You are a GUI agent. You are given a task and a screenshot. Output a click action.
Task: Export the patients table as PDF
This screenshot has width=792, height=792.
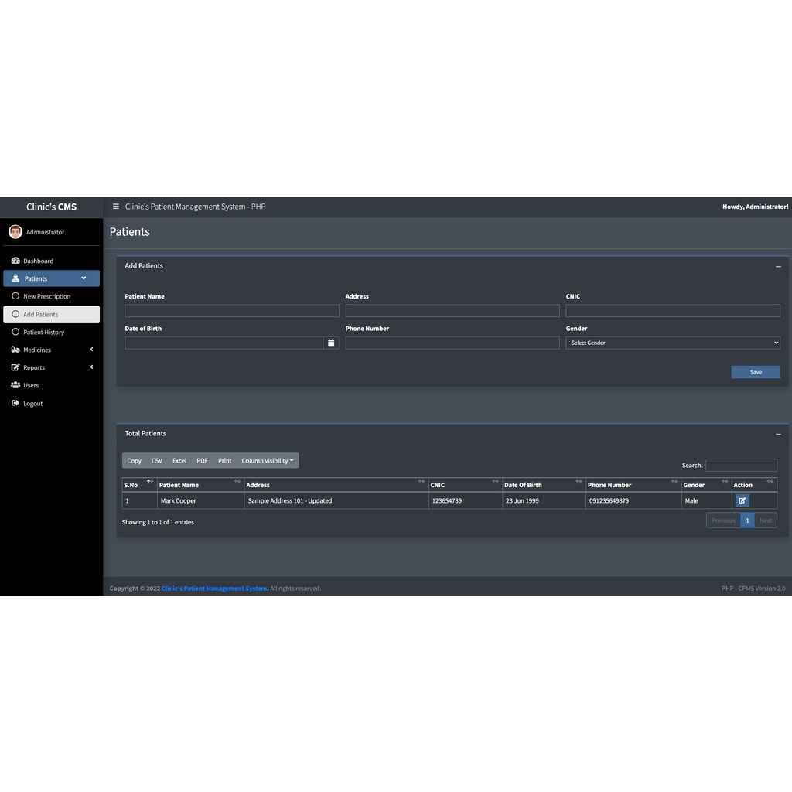[x=202, y=461]
